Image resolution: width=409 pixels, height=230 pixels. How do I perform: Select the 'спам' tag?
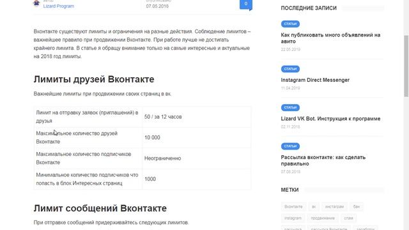click(348, 218)
